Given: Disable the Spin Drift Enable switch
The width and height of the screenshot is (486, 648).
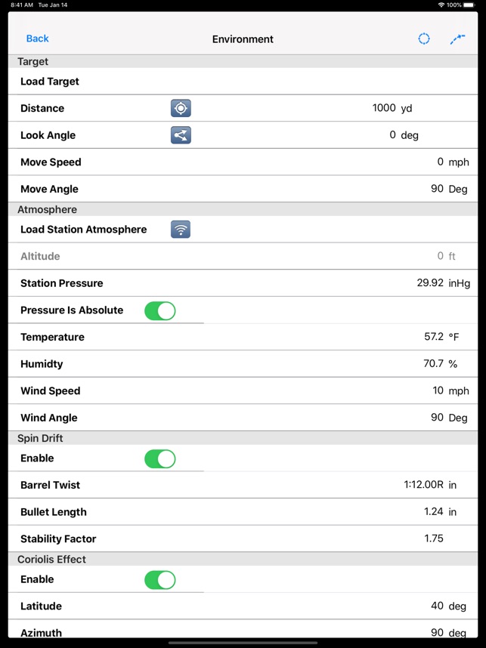Looking at the screenshot, I should tap(160, 458).
